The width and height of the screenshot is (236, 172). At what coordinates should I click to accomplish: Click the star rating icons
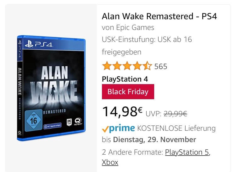tap(127, 66)
